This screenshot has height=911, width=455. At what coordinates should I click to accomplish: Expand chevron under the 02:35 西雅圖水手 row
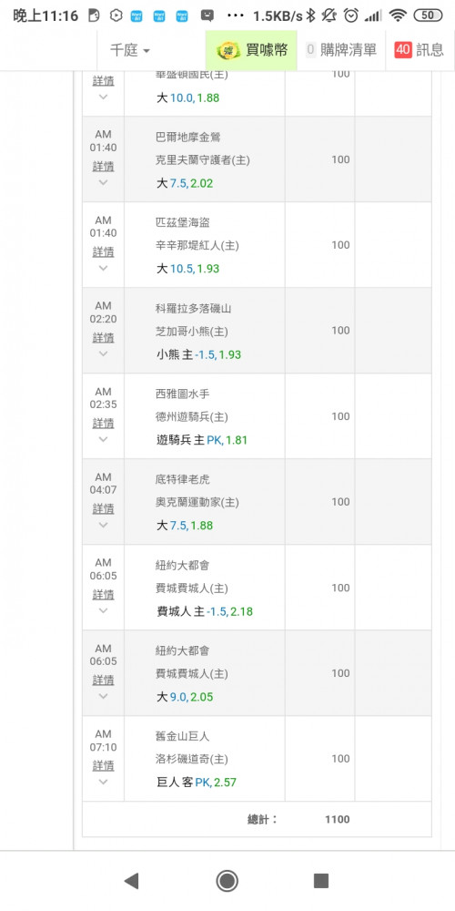[104, 439]
